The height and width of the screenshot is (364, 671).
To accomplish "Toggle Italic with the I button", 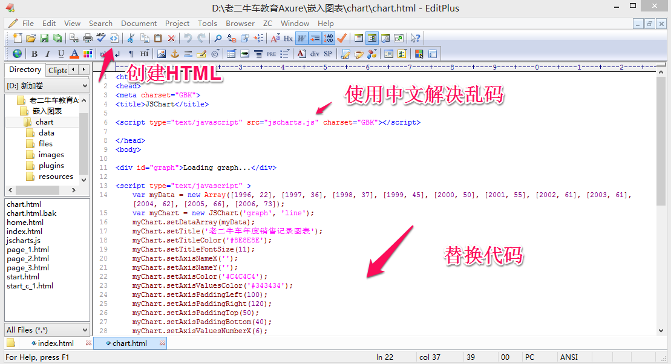I will click(48, 54).
